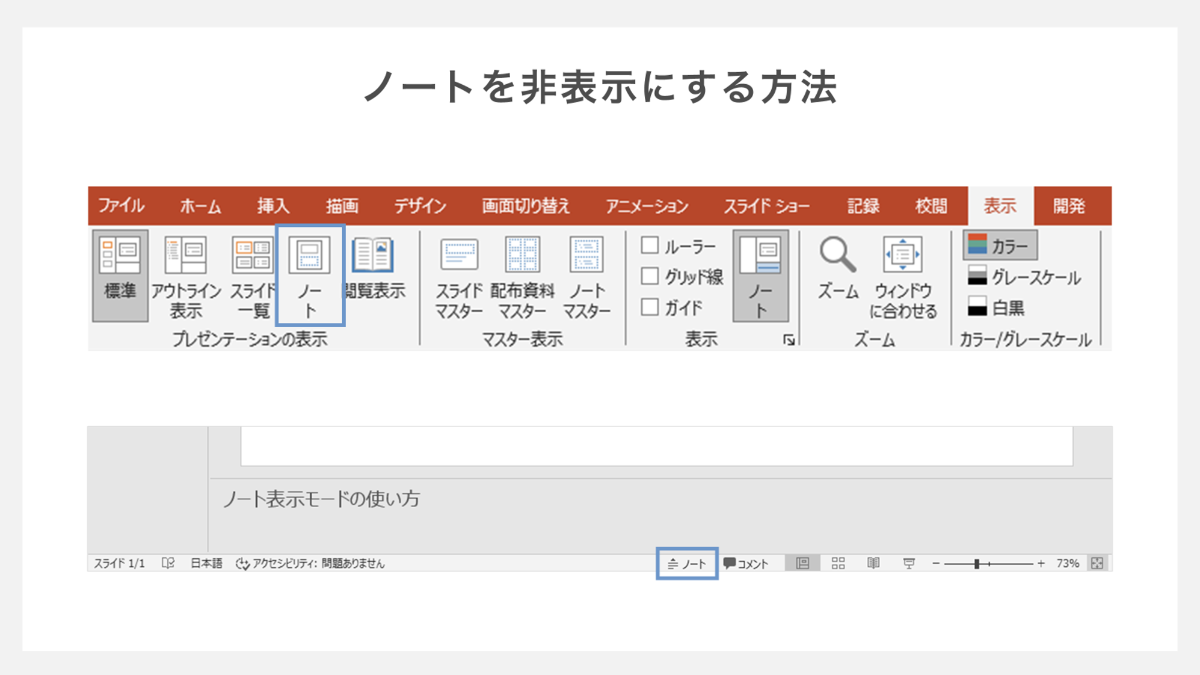Click ウィンドウに合わせる fit to window

click(x=903, y=276)
